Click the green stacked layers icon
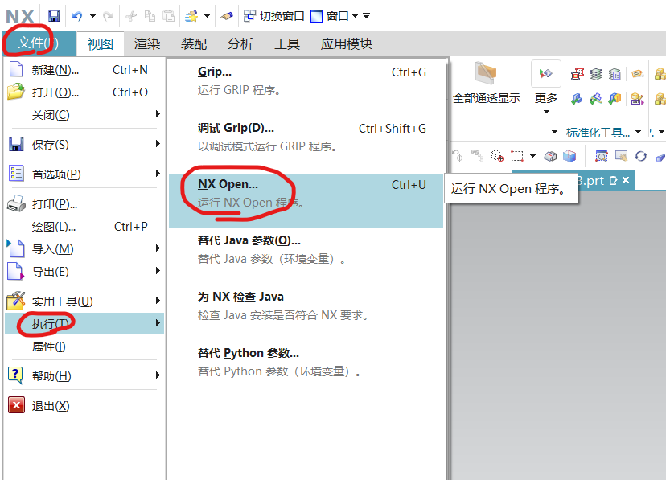The height and width of the screenshot is (480, 666). tap(596, 74)
